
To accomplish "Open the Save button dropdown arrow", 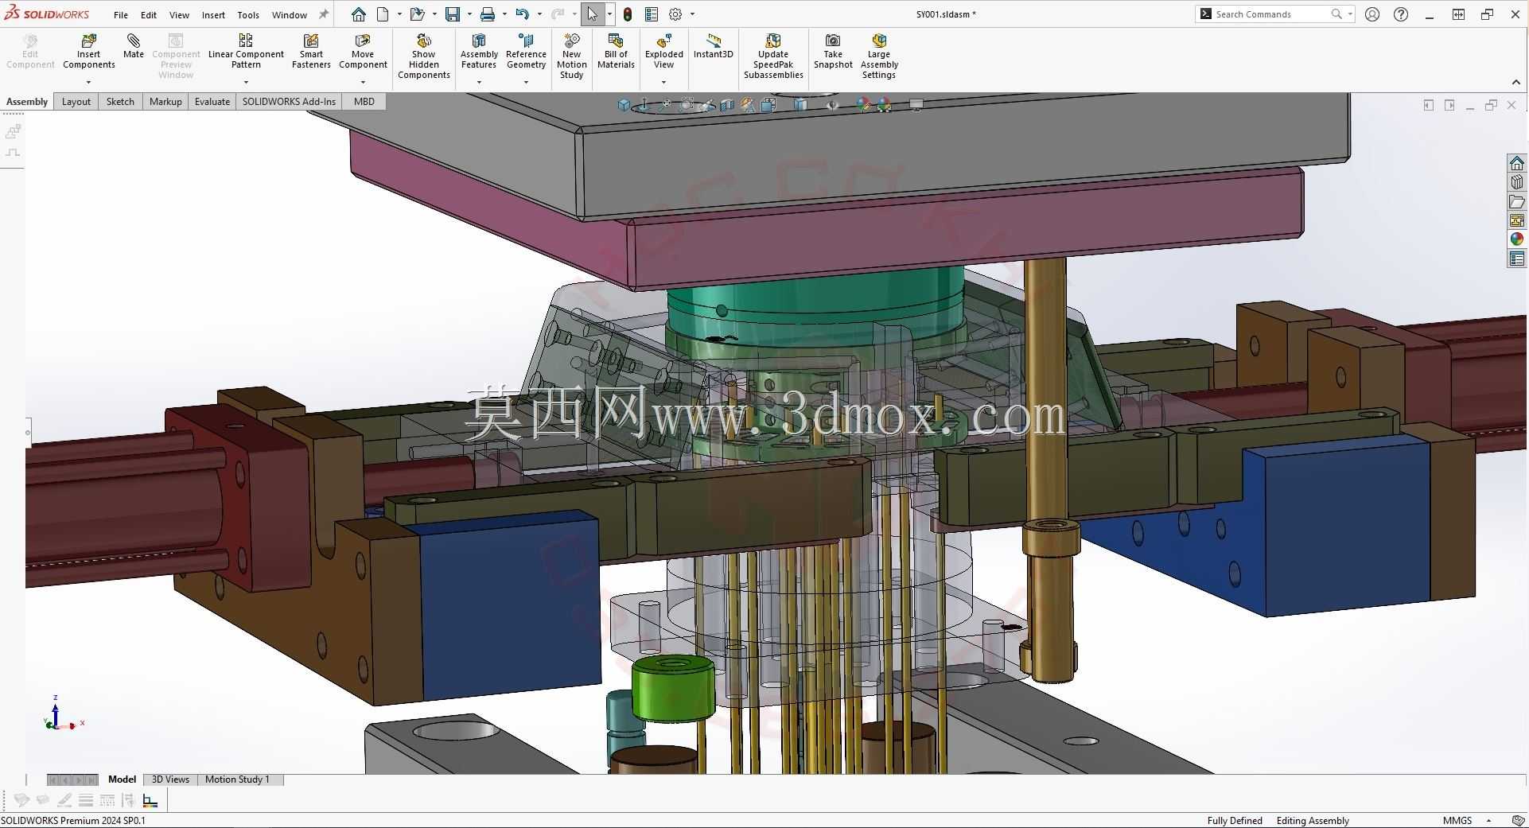I will [x=469, y=14].
